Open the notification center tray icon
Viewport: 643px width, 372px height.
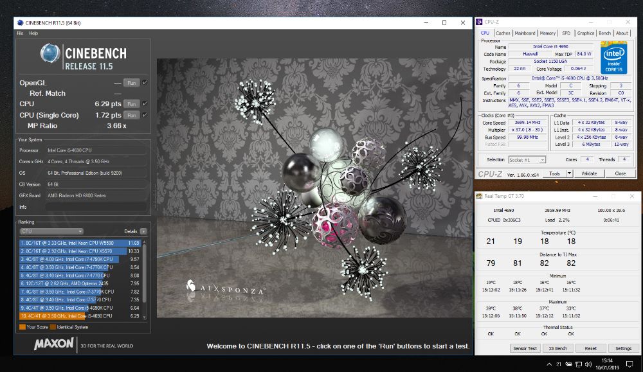click(629, 364)
